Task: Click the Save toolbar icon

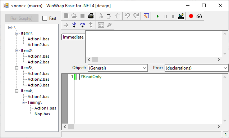Action: pyautogui.click(x=83, y=16)
